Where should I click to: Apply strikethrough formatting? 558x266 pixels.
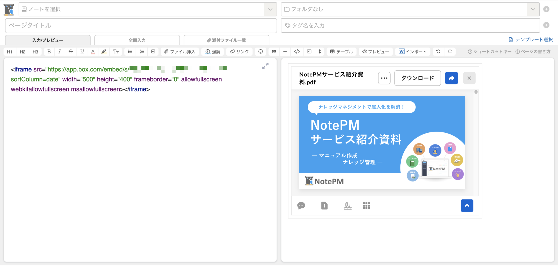coord(71,52)
